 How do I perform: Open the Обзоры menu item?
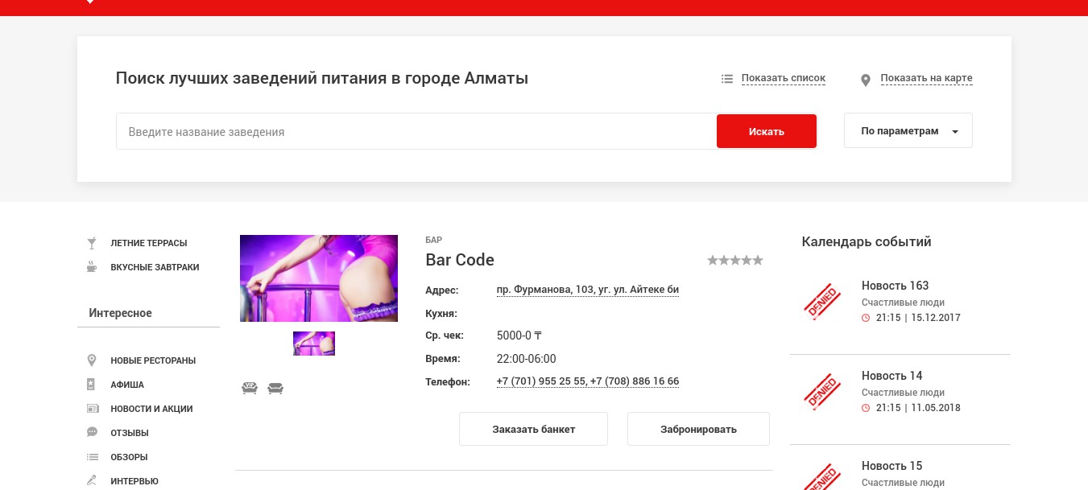(129, 457)
